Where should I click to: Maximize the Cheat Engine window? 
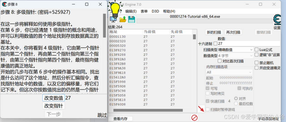260,4
